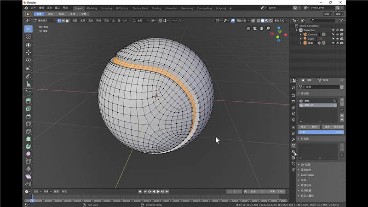
Task: Open the Animation workspace tab
Action: (x=171, y=8)
